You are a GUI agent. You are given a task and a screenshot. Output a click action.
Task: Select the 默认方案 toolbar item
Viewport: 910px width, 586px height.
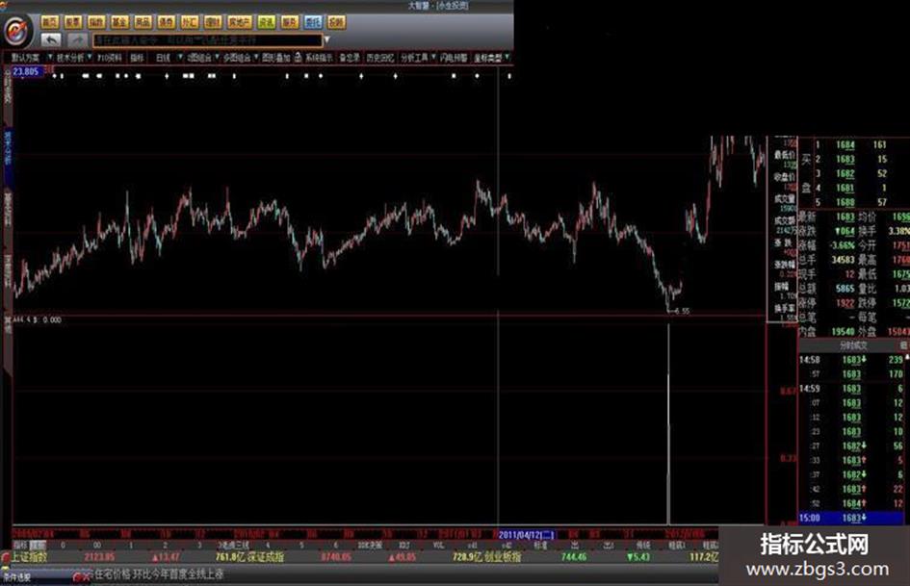26,58
